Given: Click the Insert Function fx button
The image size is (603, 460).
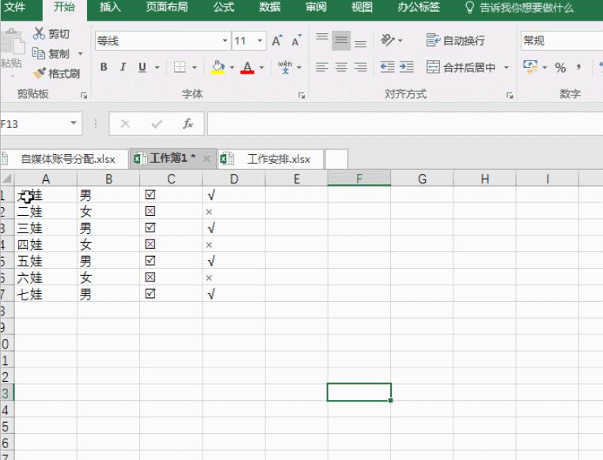Looking at the screenshot, I should [x=188, y=123].
